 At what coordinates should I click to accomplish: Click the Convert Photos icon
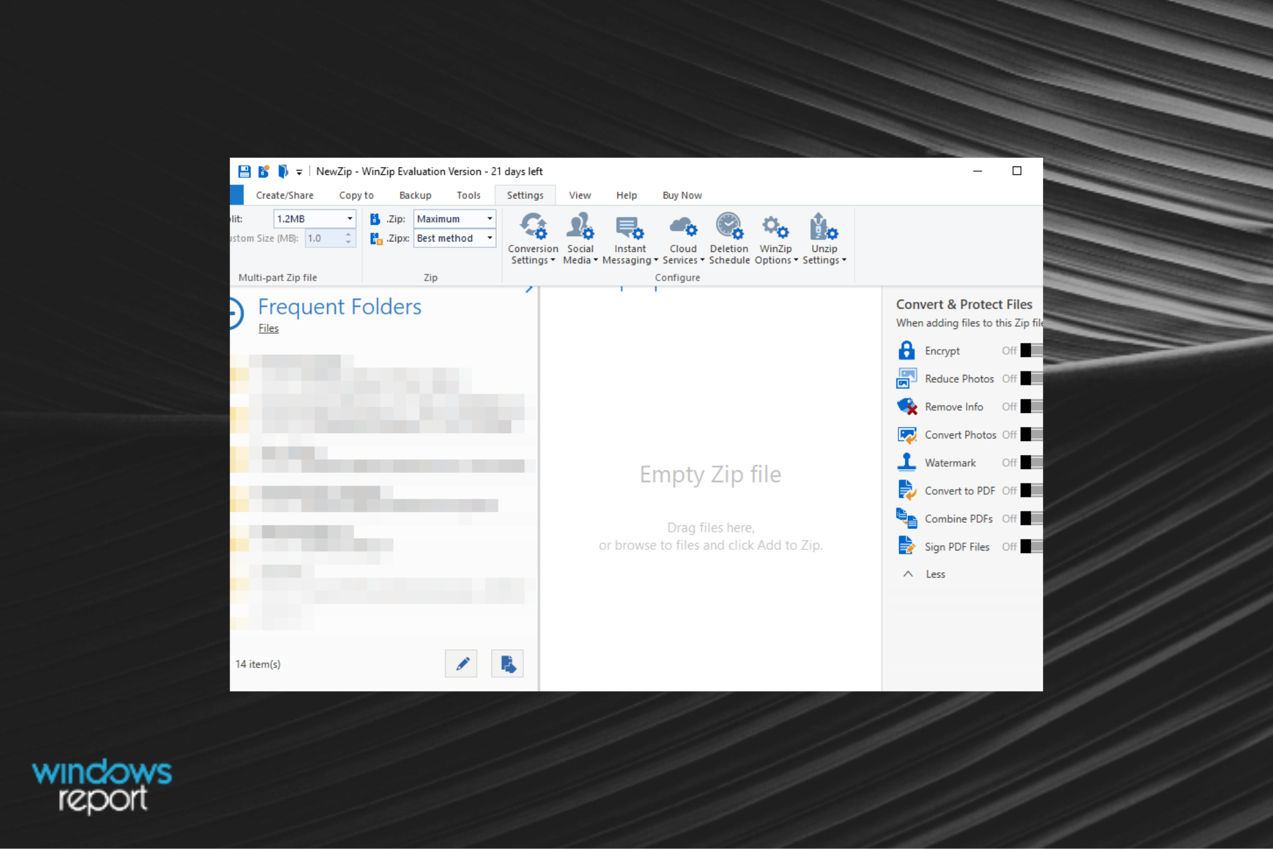906,434
